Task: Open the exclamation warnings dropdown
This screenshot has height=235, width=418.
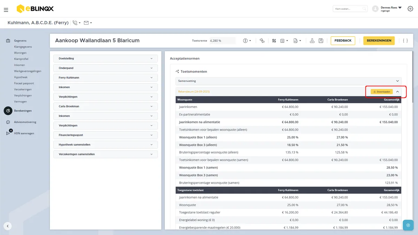Action: 247,41
